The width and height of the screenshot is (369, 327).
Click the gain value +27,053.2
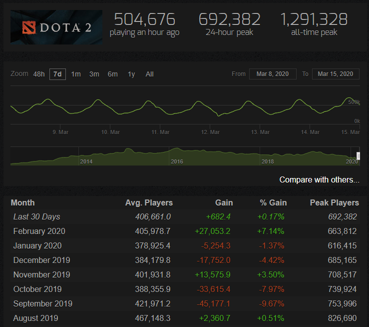(213, 231)
